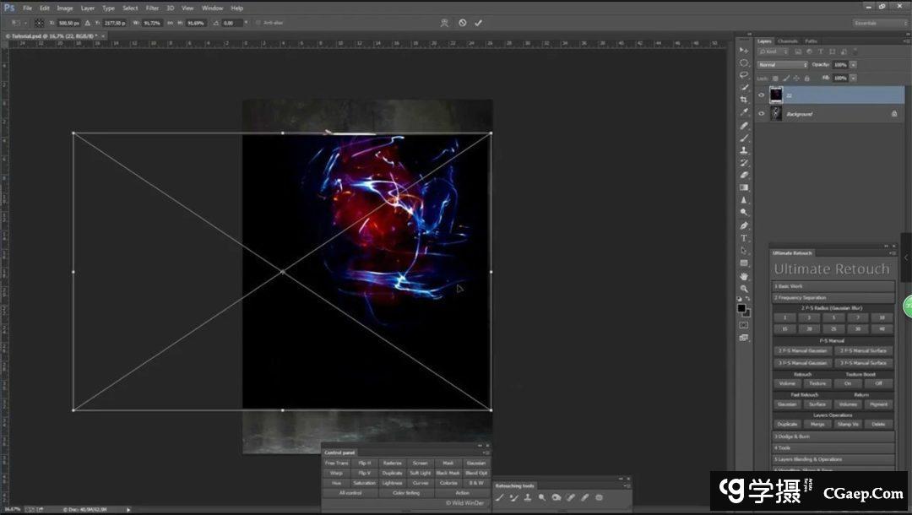The width and height of the screenshot is (912, 515).
Task: Open the layer Opacity dropdown arrow
Action: (x=854, y=65)
